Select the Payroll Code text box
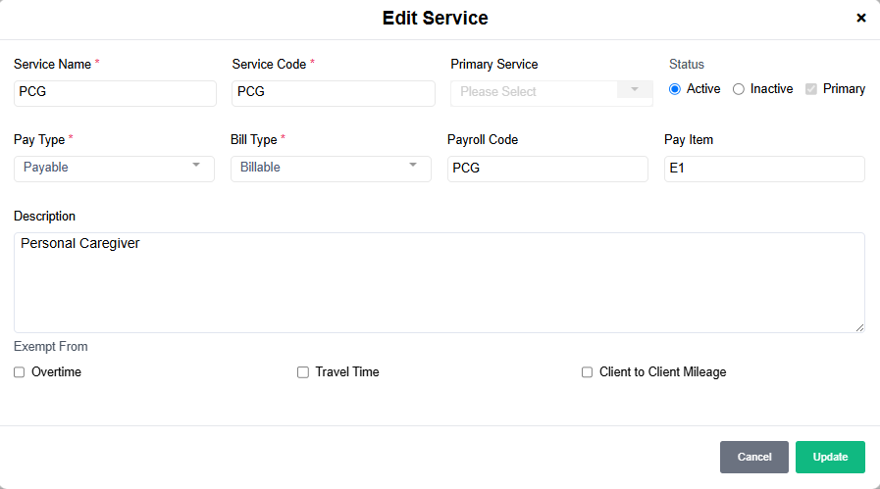This screenshot has height=489, width=880. tap(547, 169)
